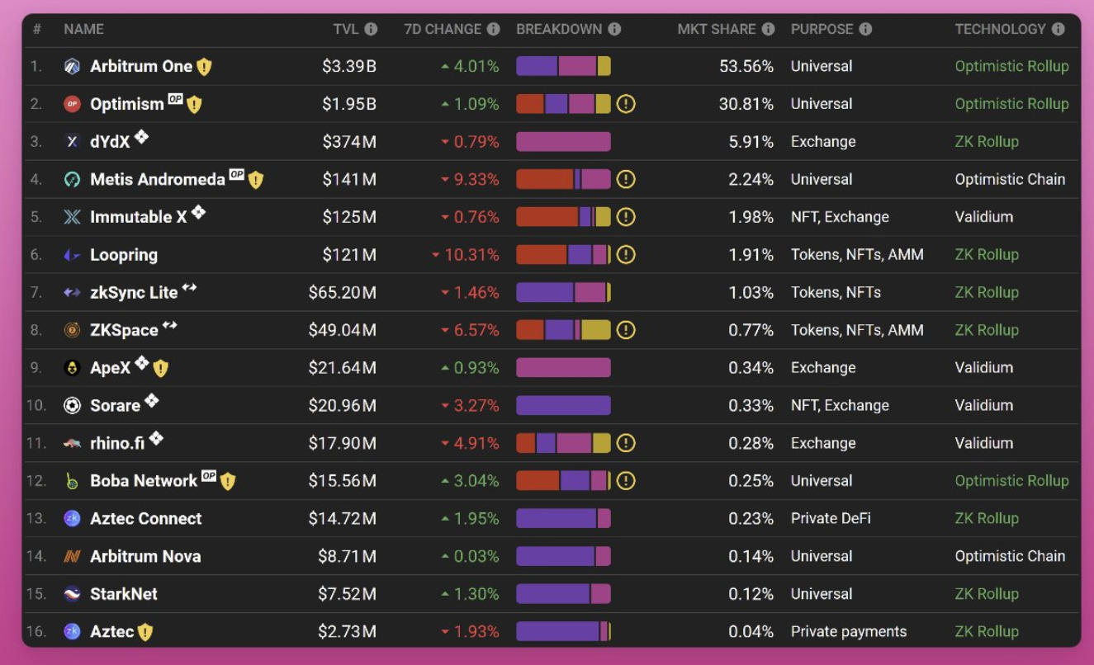The image size is (1094, 665).
Task: Click the ZKSpace breakdown color bar
Action: 564,330
